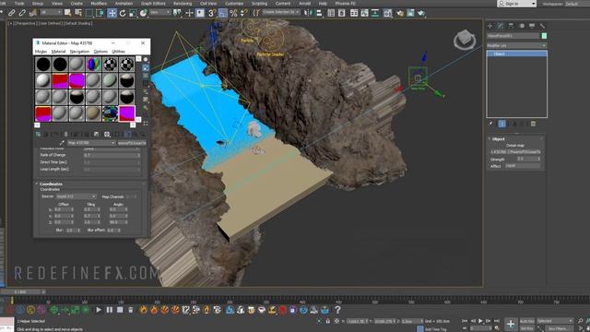The width and height of the screenshot is (590, 332).
Task: Open the Modify tab in command panel
Action: coord(500,26)
